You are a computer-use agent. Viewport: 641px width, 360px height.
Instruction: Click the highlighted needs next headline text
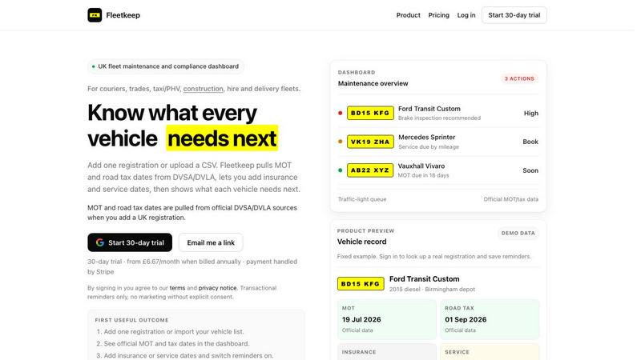coord(222,138)
